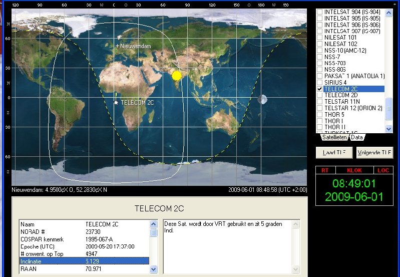The width and height of the screenshot is (400, 277).
Task: Select RT clock mode
Action: click(325, 170)
